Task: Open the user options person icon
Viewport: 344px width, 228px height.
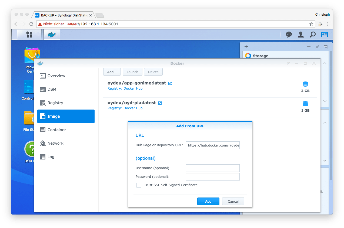Action: tap(300, 35)
